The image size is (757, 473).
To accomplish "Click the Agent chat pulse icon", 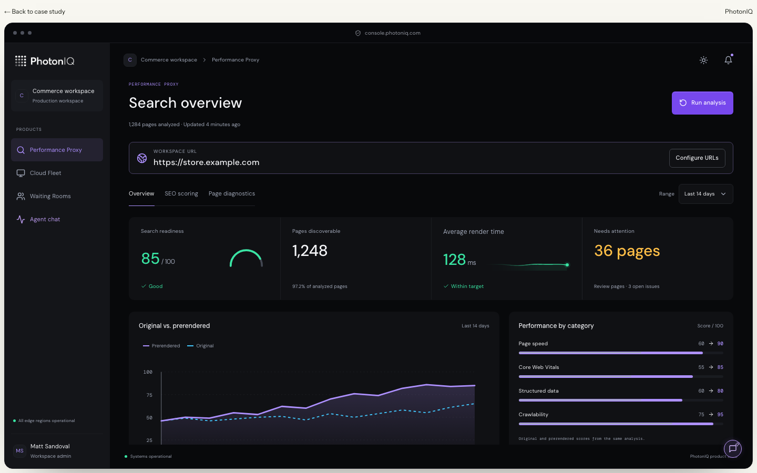I will (x=21, y=219).
